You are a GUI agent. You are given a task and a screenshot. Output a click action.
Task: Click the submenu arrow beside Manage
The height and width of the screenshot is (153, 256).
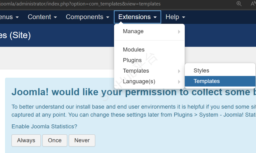[x=179, y=32]
